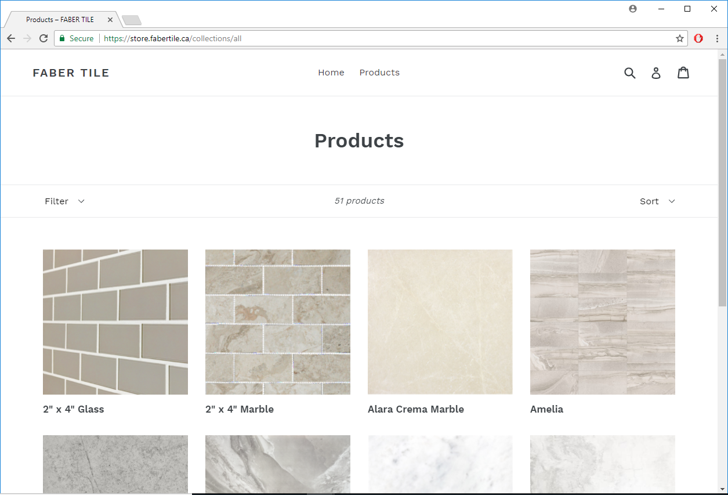Click the FABER TILE logo link
This screenshot has width=728, height=495.
(71, 73)
